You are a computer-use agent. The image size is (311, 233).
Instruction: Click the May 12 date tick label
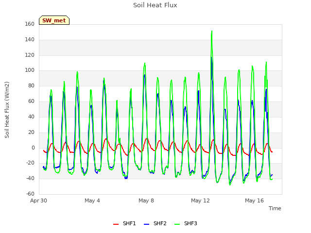click(200, 200)
